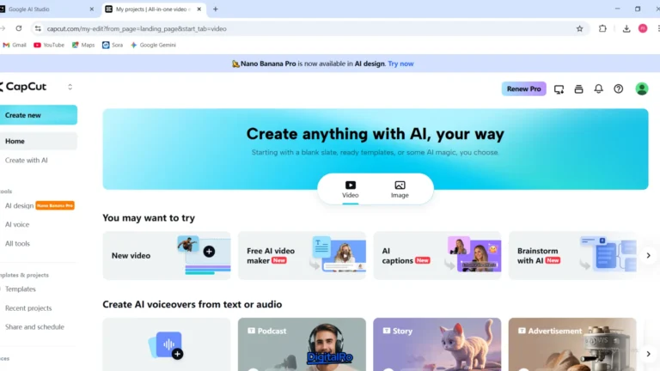
Task: Open AI voice in the sidebar
Action: [17, 224]
